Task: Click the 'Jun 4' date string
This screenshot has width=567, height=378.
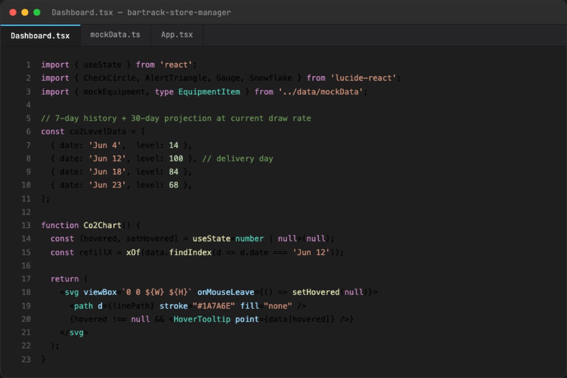Action: pyautogui.click(x=105, y=145)
